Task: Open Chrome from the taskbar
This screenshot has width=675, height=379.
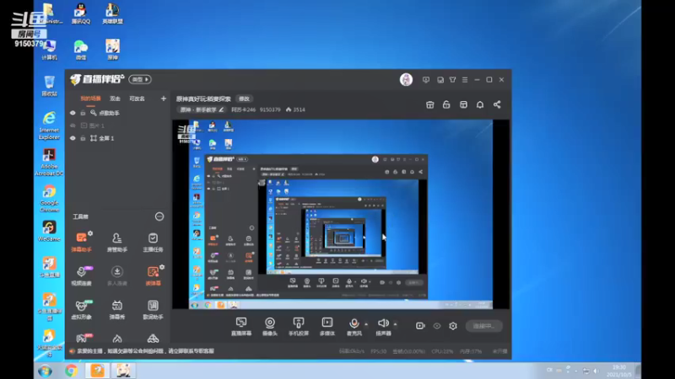Action: point(72,371)
